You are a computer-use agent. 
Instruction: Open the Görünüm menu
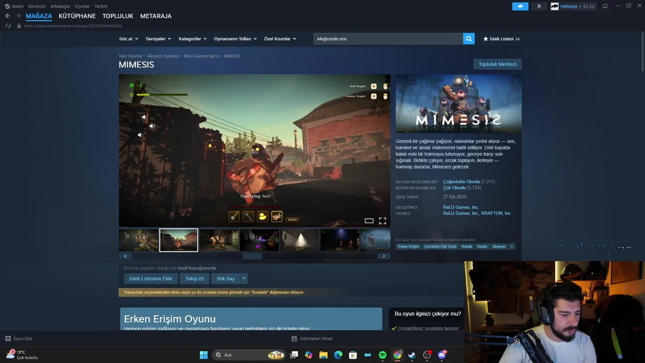[x=37, y=6]
